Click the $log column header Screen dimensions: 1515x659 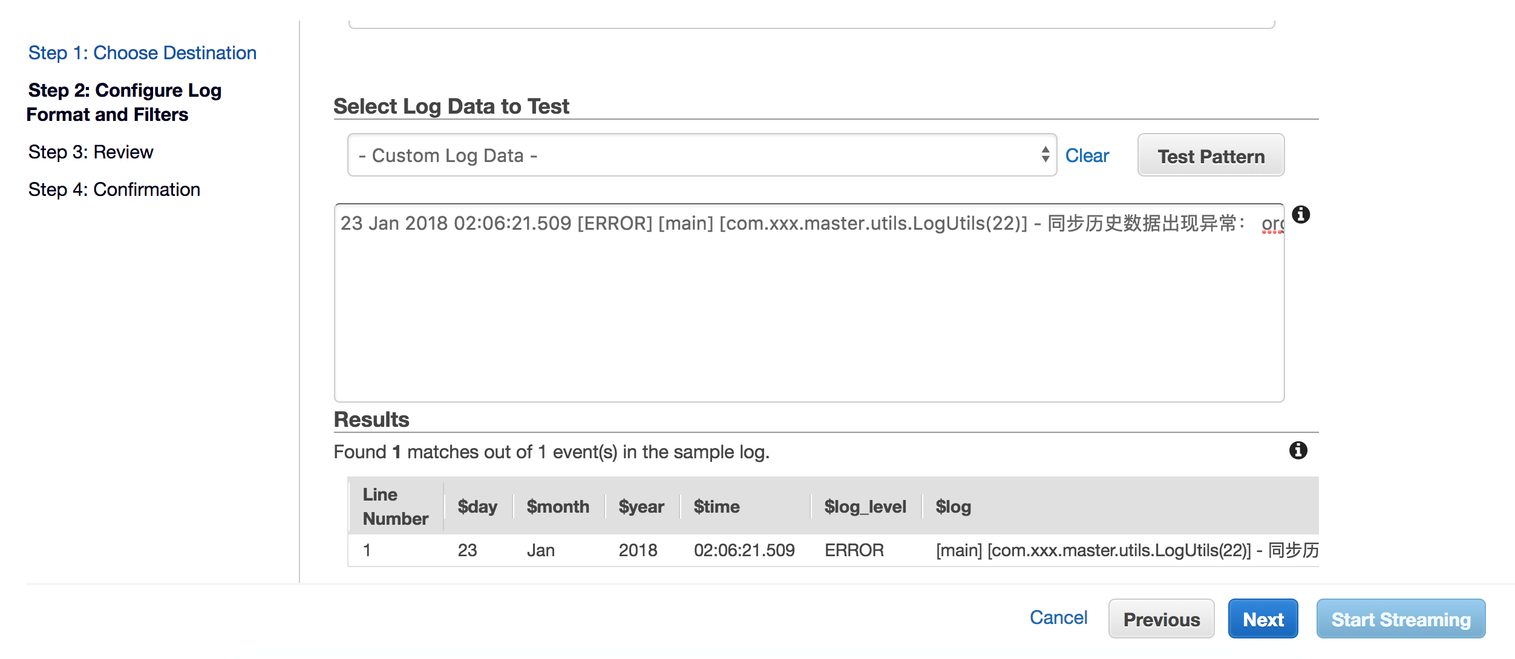pyautogui.click(x=953, y=507)
